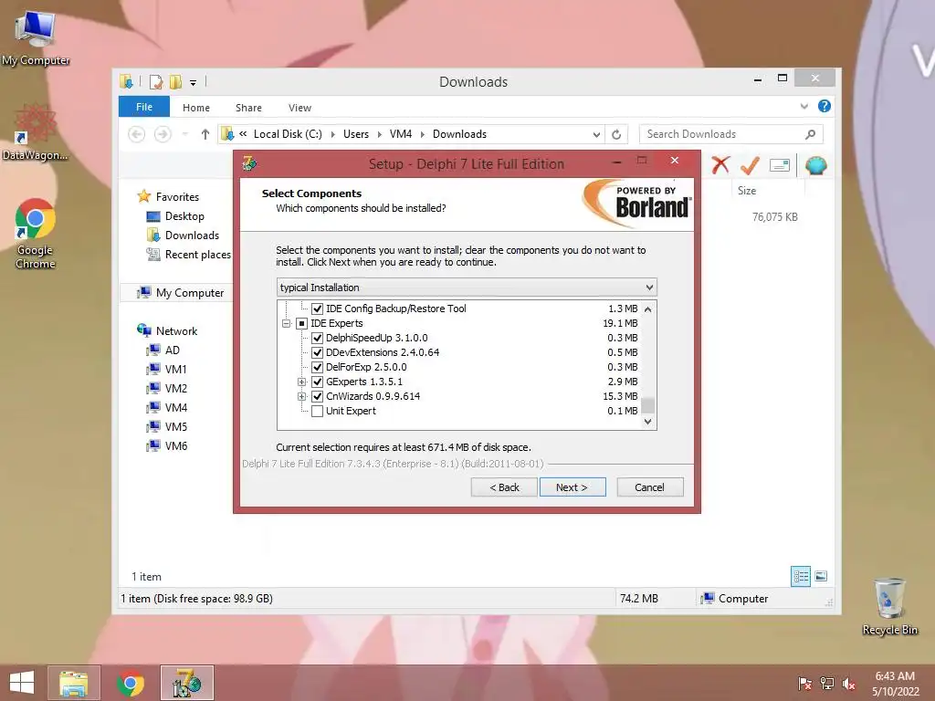Open the File menu in Explorer
This screenshot has height=701, width=935.
coord(144,107)
